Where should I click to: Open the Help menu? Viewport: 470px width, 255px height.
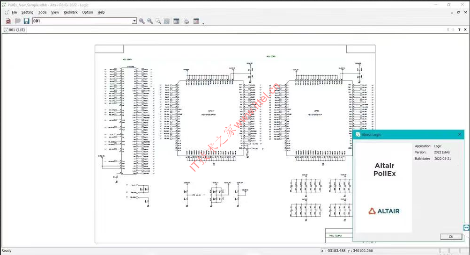[x=101, y=12]
